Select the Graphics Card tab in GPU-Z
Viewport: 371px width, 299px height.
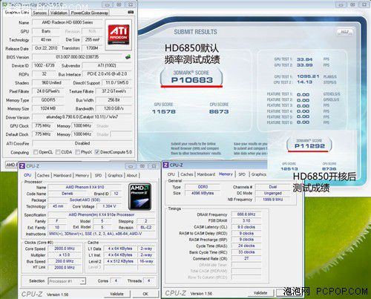[17, 12]
